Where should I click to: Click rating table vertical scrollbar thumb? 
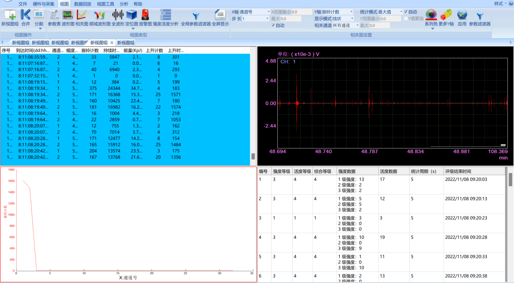(x=511, y=179)
